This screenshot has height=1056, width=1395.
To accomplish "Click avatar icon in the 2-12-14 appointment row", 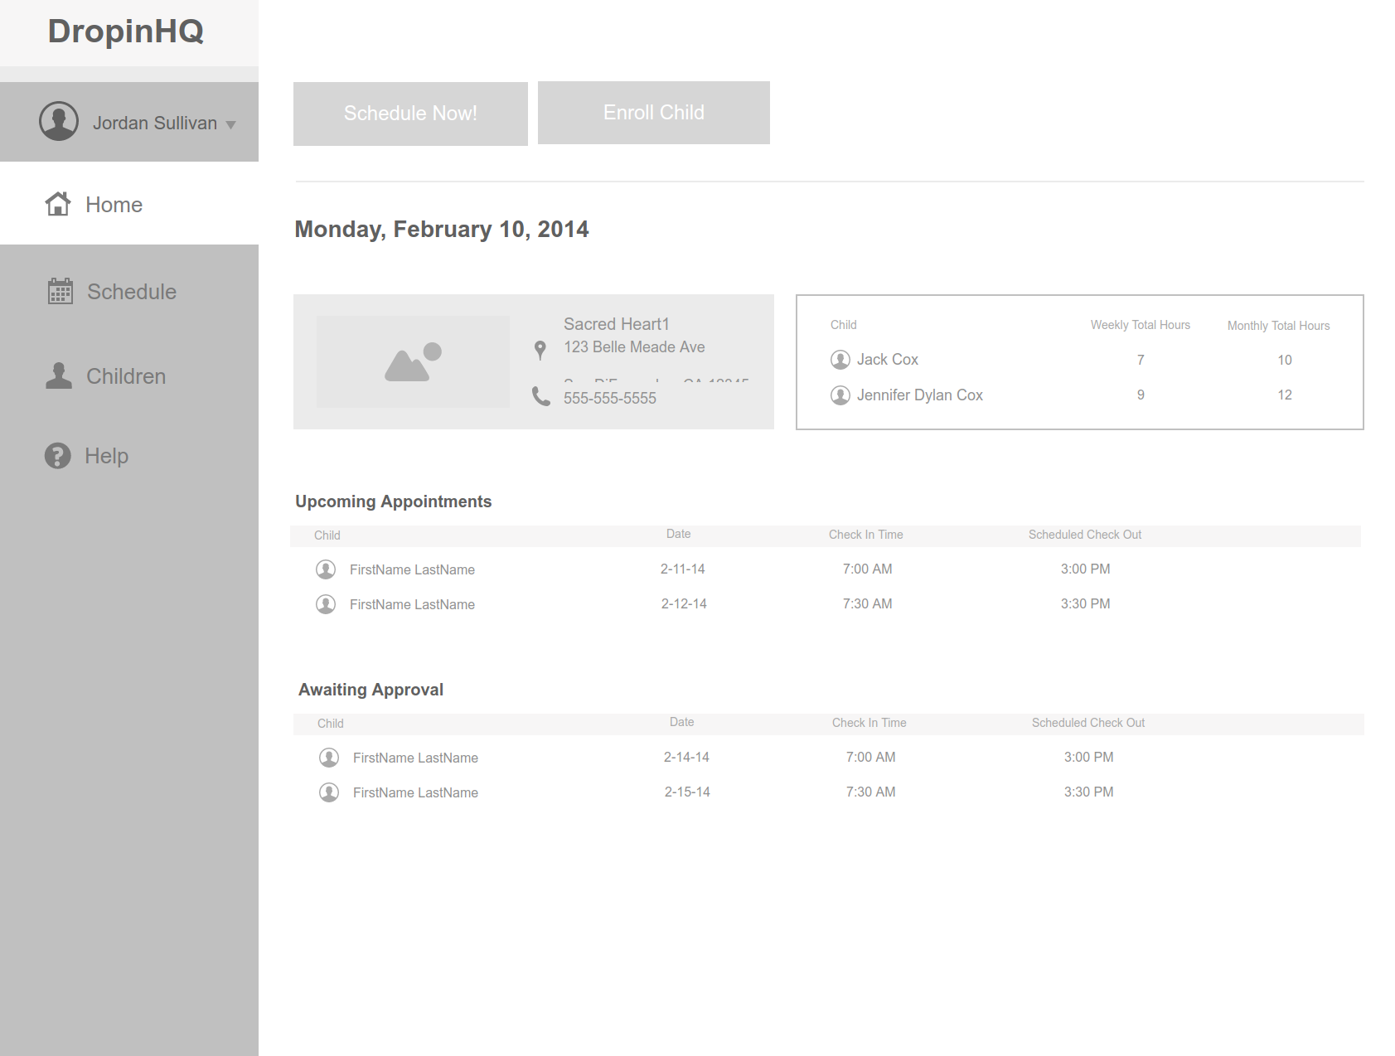I will pyautogui.click(x=326, y=604).
